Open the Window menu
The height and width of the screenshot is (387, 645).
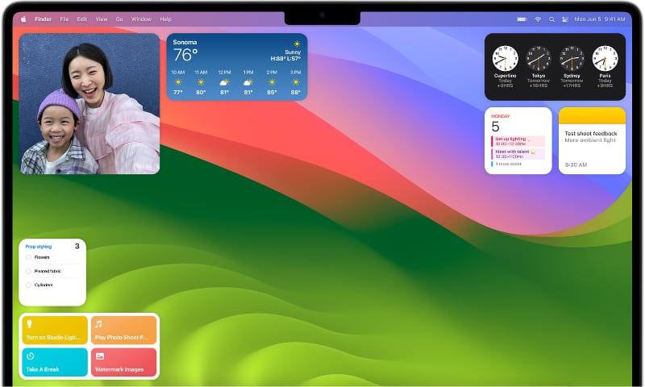(141, 19)
